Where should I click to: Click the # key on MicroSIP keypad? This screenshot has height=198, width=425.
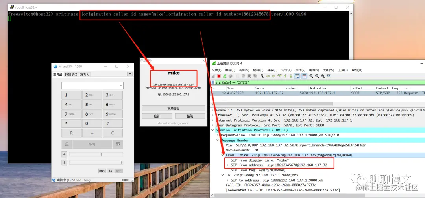click(x=113, y=124)
